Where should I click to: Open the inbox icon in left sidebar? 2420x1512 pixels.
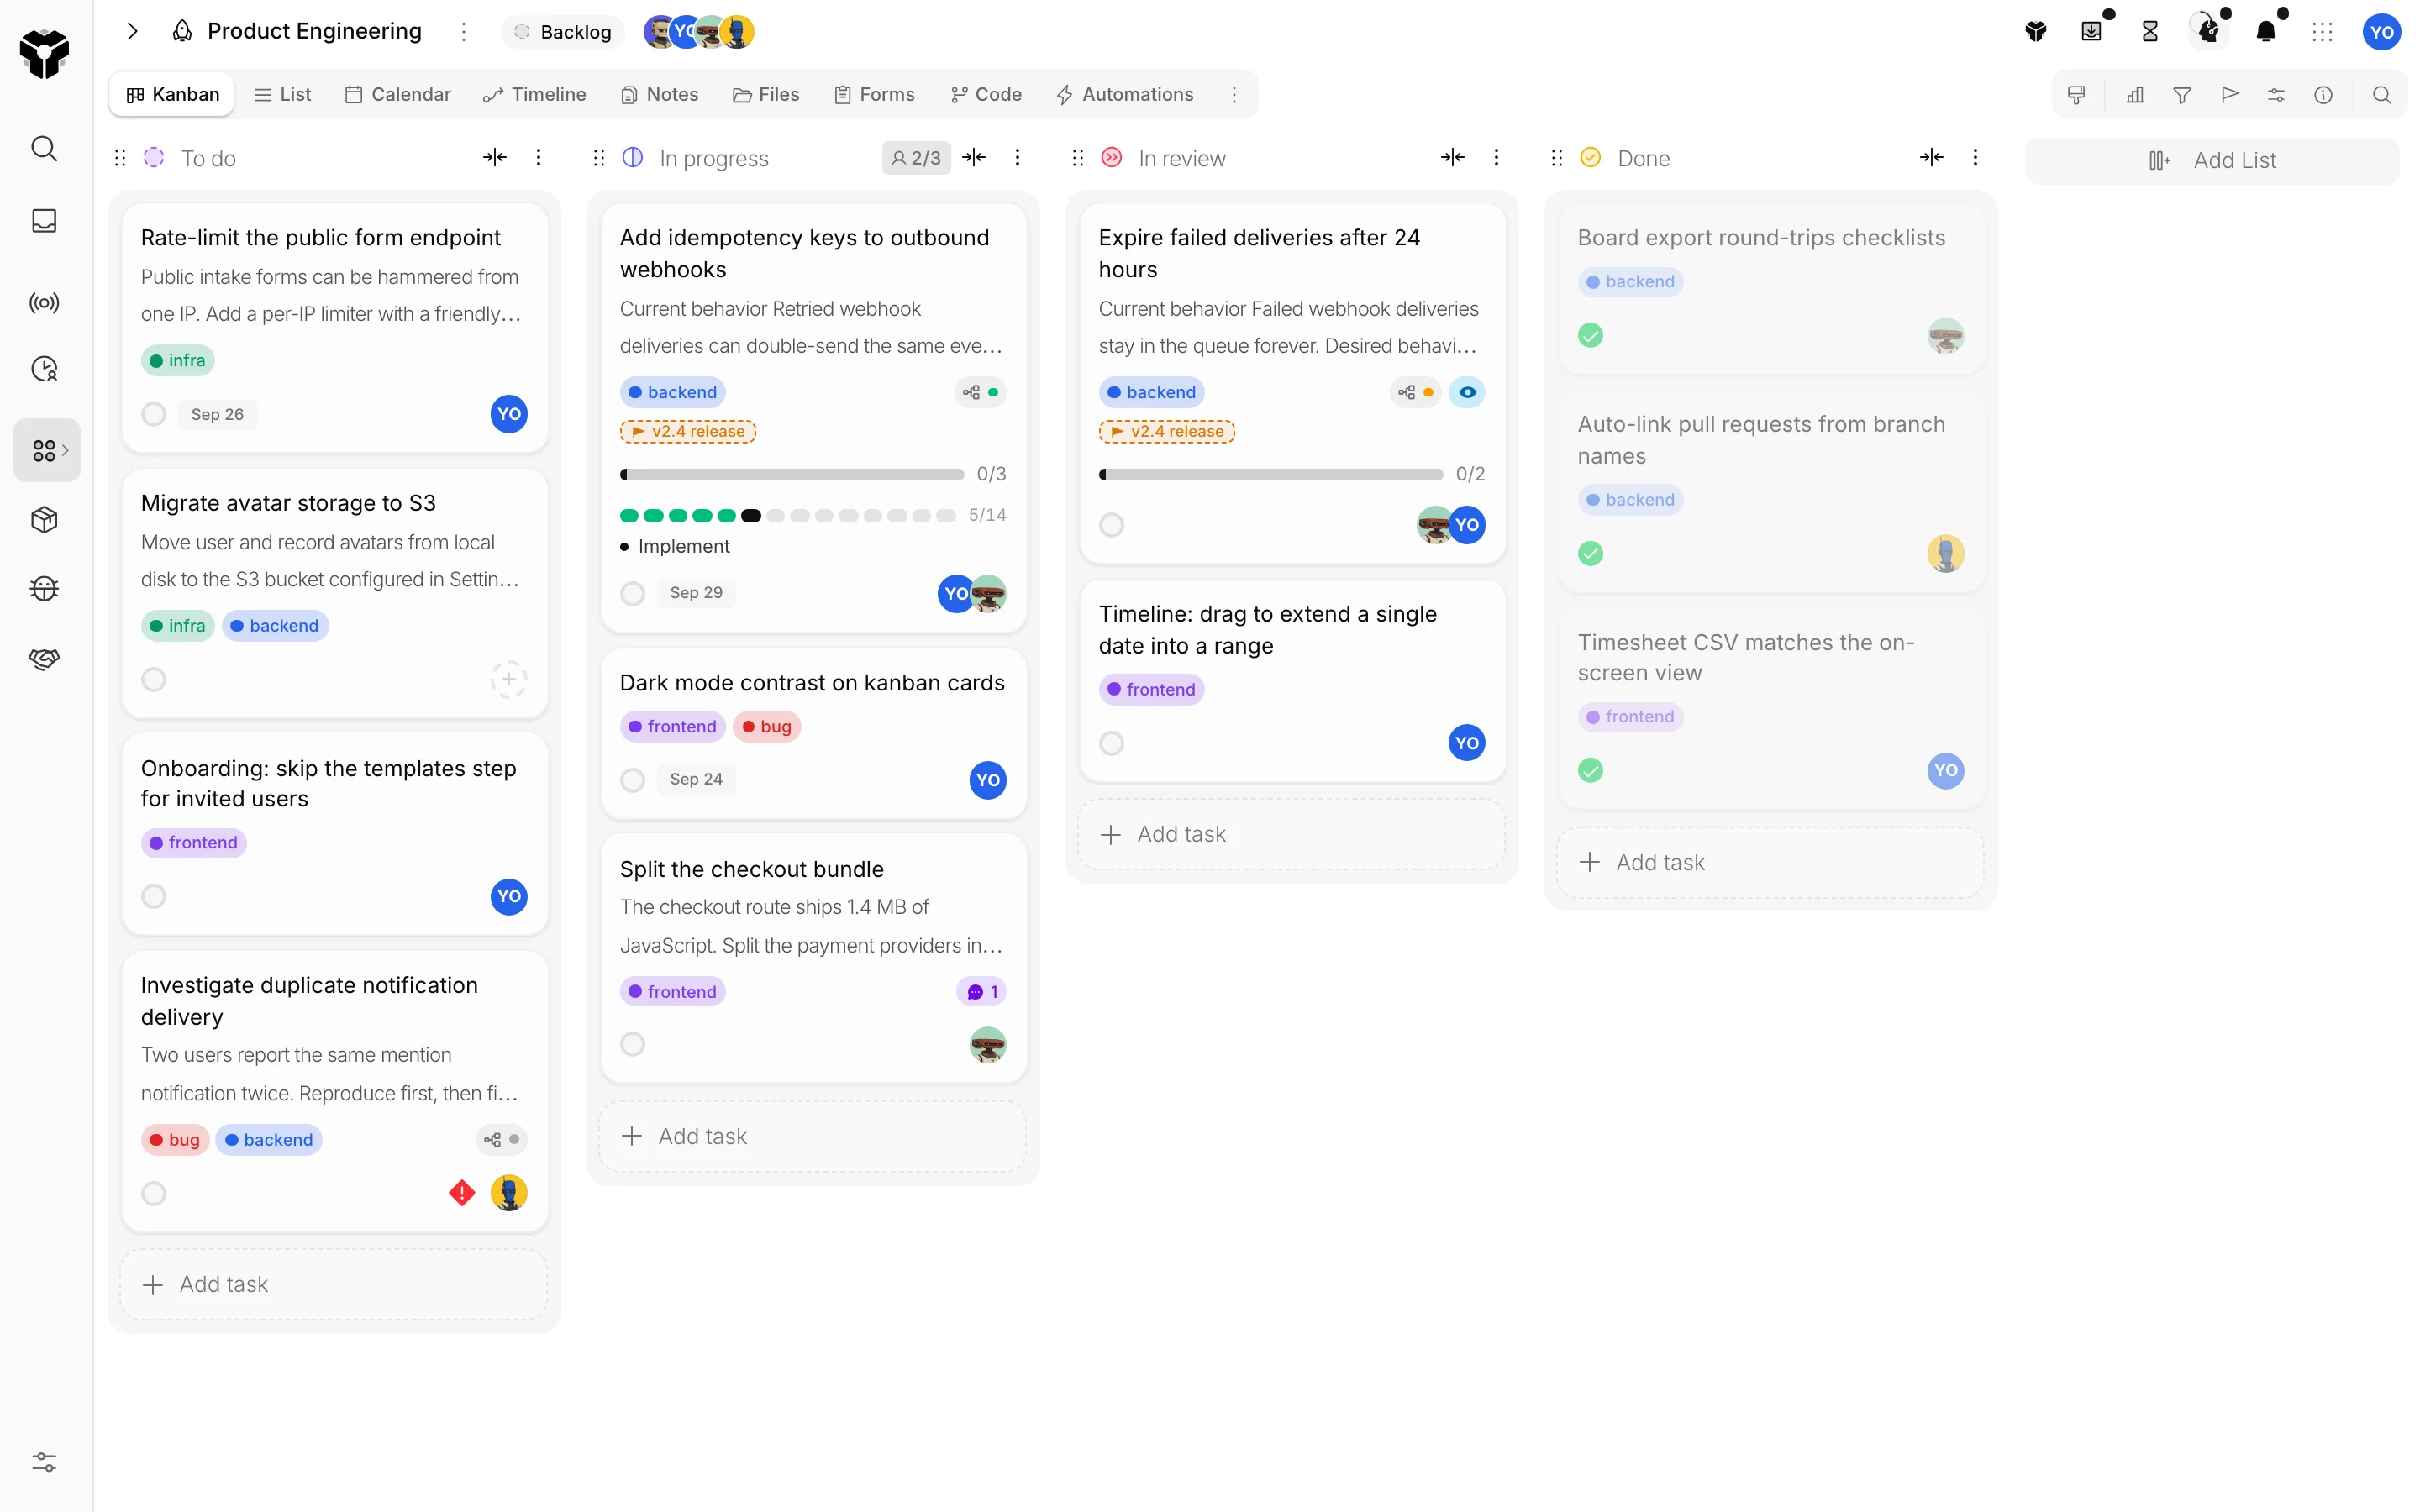click(x=44, y=221)
